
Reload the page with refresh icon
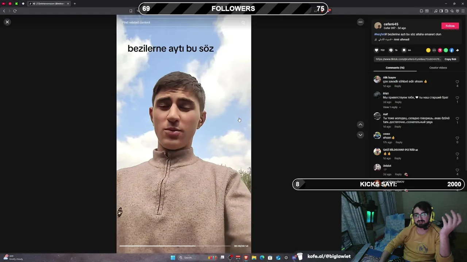15,11
